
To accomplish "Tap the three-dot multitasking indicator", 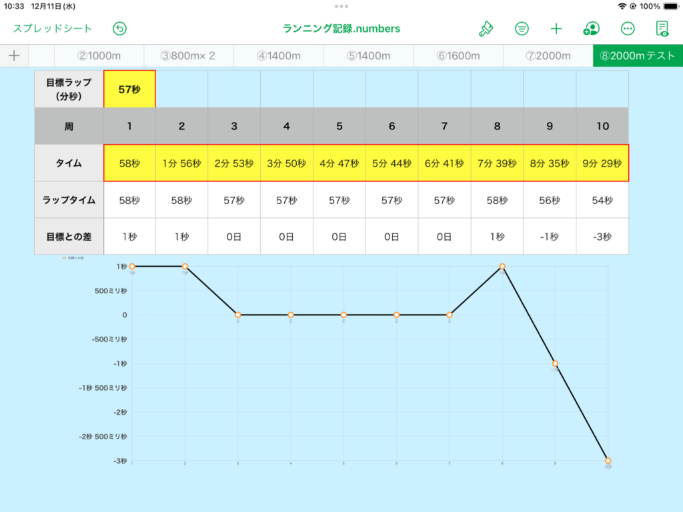I will point(341,6).
